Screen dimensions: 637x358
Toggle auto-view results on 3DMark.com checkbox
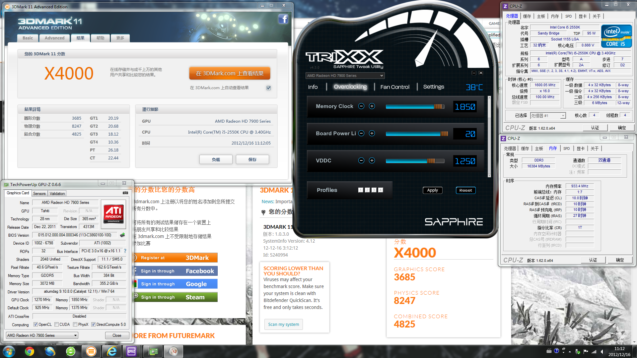269,88
